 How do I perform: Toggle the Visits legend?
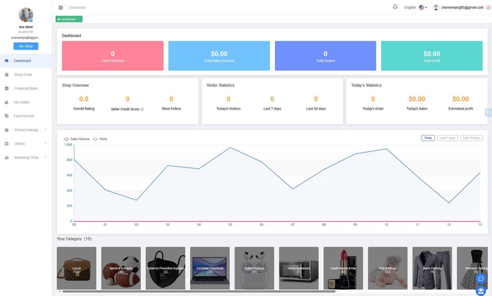tap(100, 138)
